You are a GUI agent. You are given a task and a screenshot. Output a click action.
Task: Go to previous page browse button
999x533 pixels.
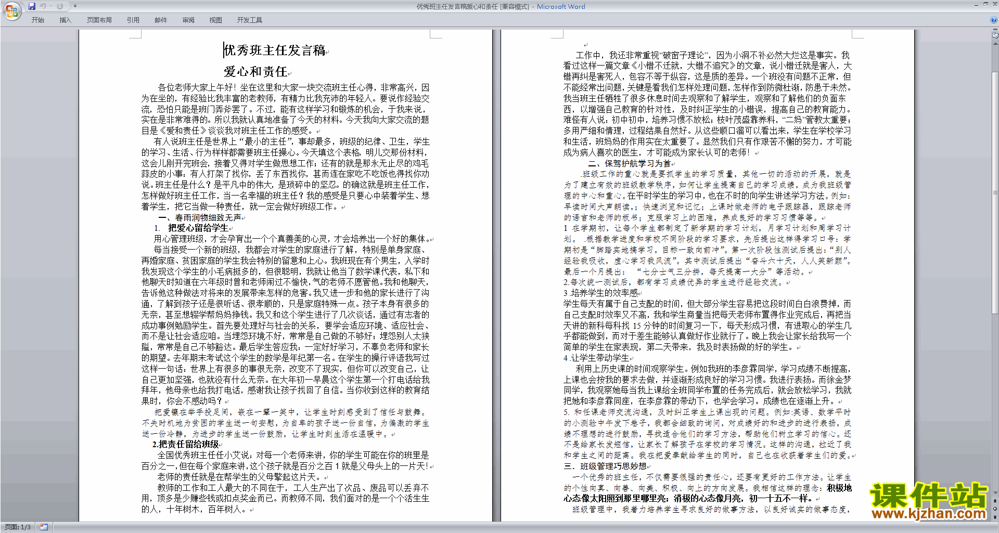click(x=995, y=501)
